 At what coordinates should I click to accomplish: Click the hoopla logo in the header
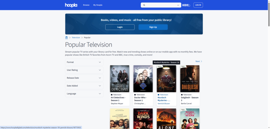pos(71,5)
